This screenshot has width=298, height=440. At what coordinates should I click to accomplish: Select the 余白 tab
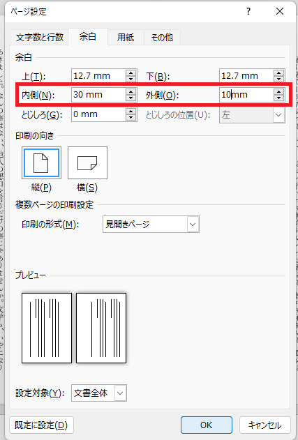point(88,36)
